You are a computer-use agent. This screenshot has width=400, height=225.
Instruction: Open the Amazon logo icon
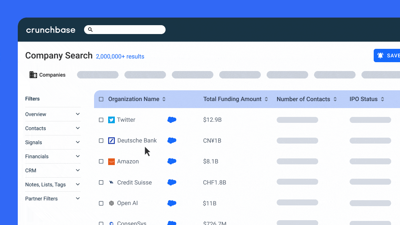111,162
